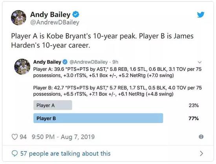Click the Twitter bird logo

tap(201, 15)
